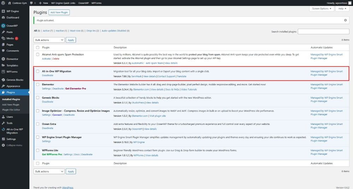The image size is (353, 189).
Task: Click the Genesis Blocks sidebar icon
Action: pyautogui.click(x=3, y=80)
